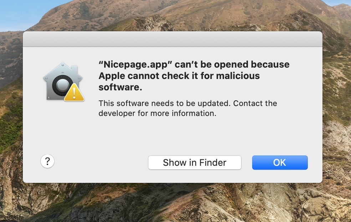Screen dimensions: 351x222
Task: Click the word "software." ending the heading
Action: click(121, 87)
